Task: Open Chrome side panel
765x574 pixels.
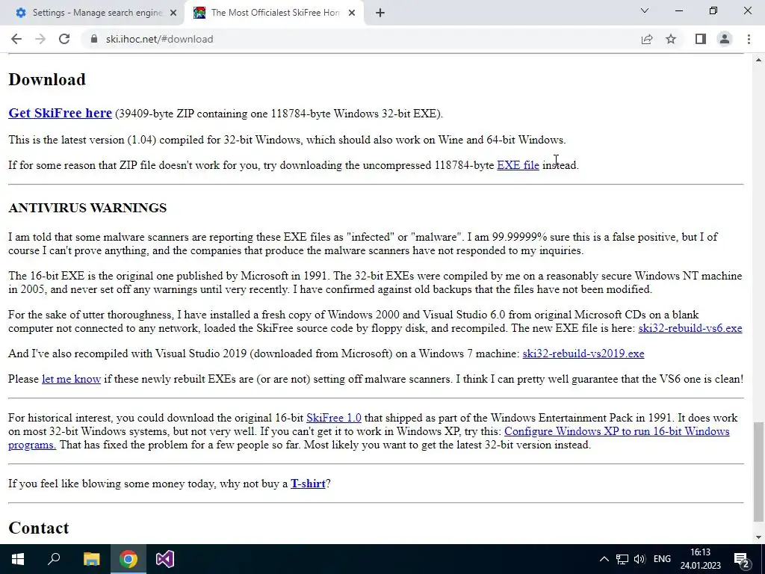Action: 701,39
